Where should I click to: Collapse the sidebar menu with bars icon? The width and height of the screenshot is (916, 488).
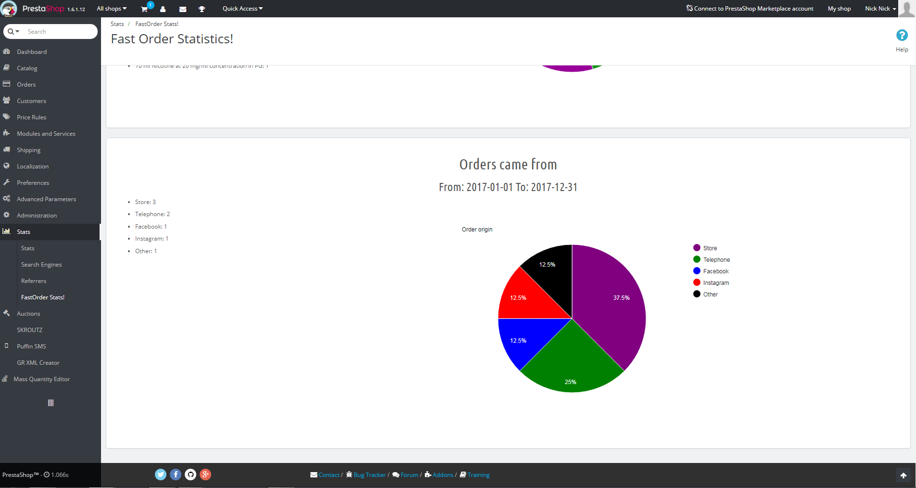click(x=51, y=403)
